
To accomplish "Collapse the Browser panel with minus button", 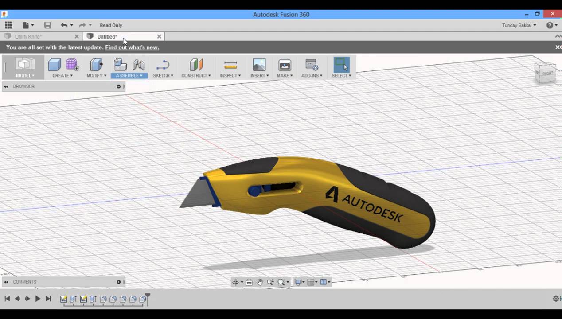I will (x=118, y=86).
